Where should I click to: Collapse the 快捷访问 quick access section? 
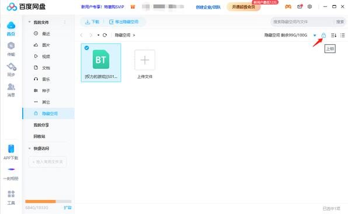point(29,148)
